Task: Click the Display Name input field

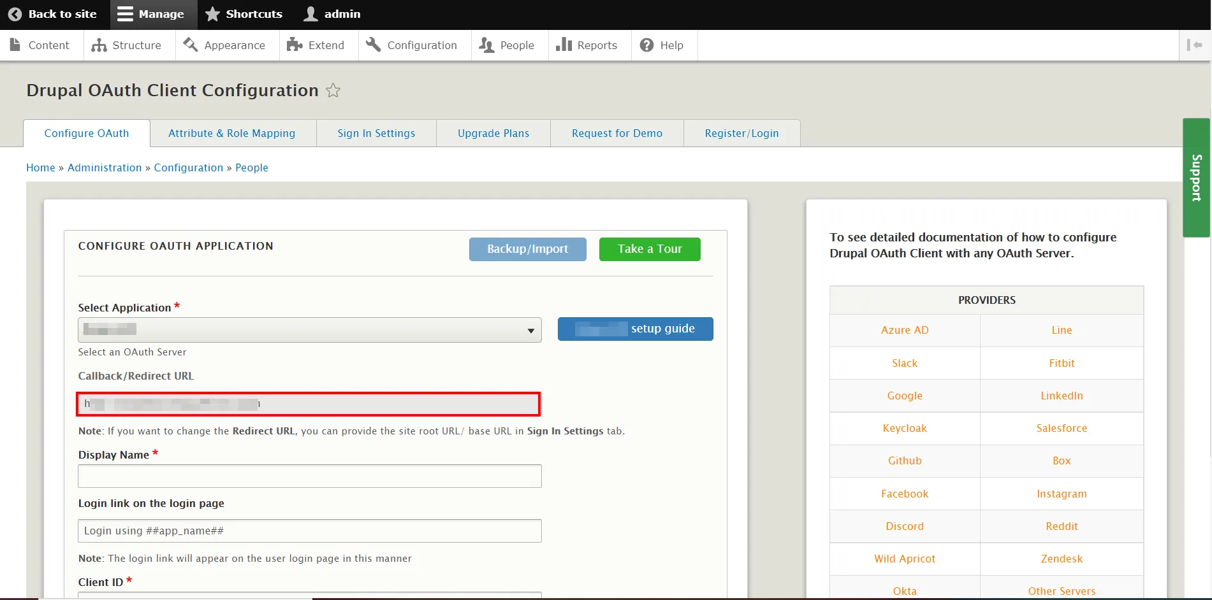Action: (309, 476)
